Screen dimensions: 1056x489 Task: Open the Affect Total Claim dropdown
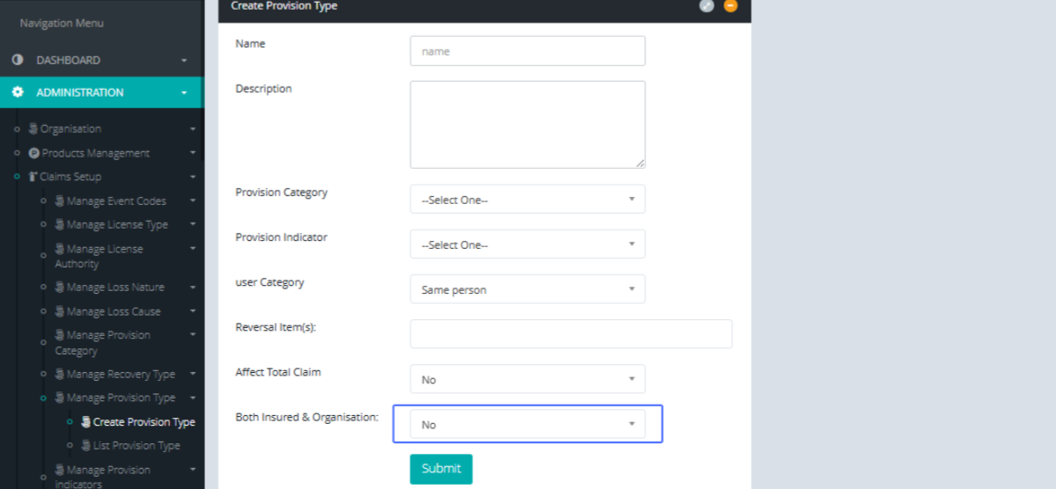527,379
